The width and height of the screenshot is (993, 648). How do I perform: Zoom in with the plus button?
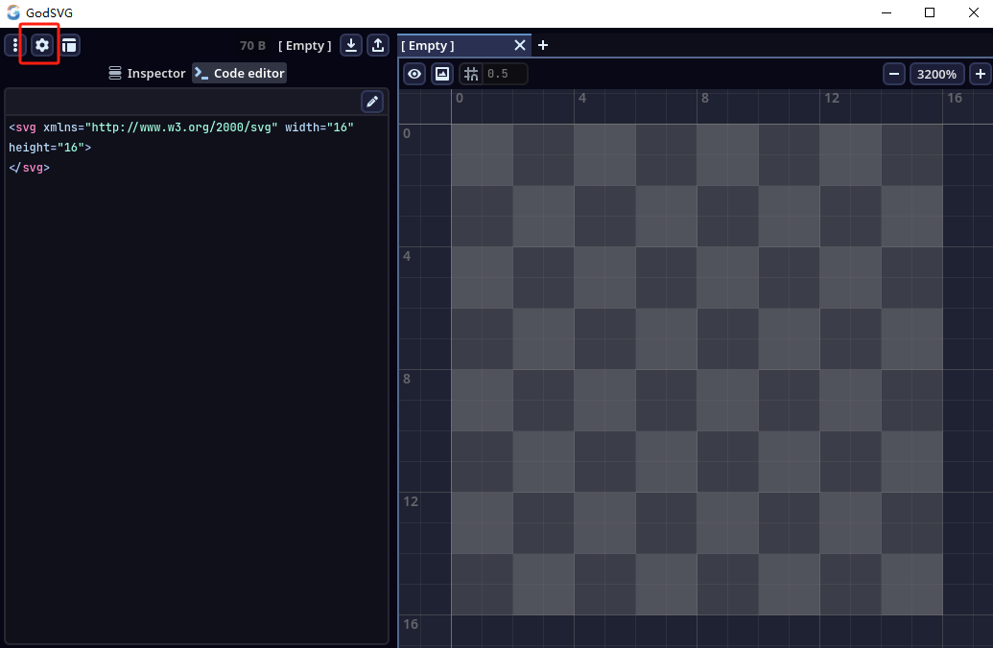click(981, 74)
